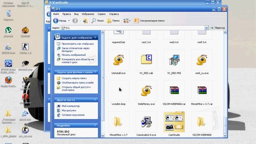
Task: Open the Views icon in toolbar
Action: tap(126, 21)
